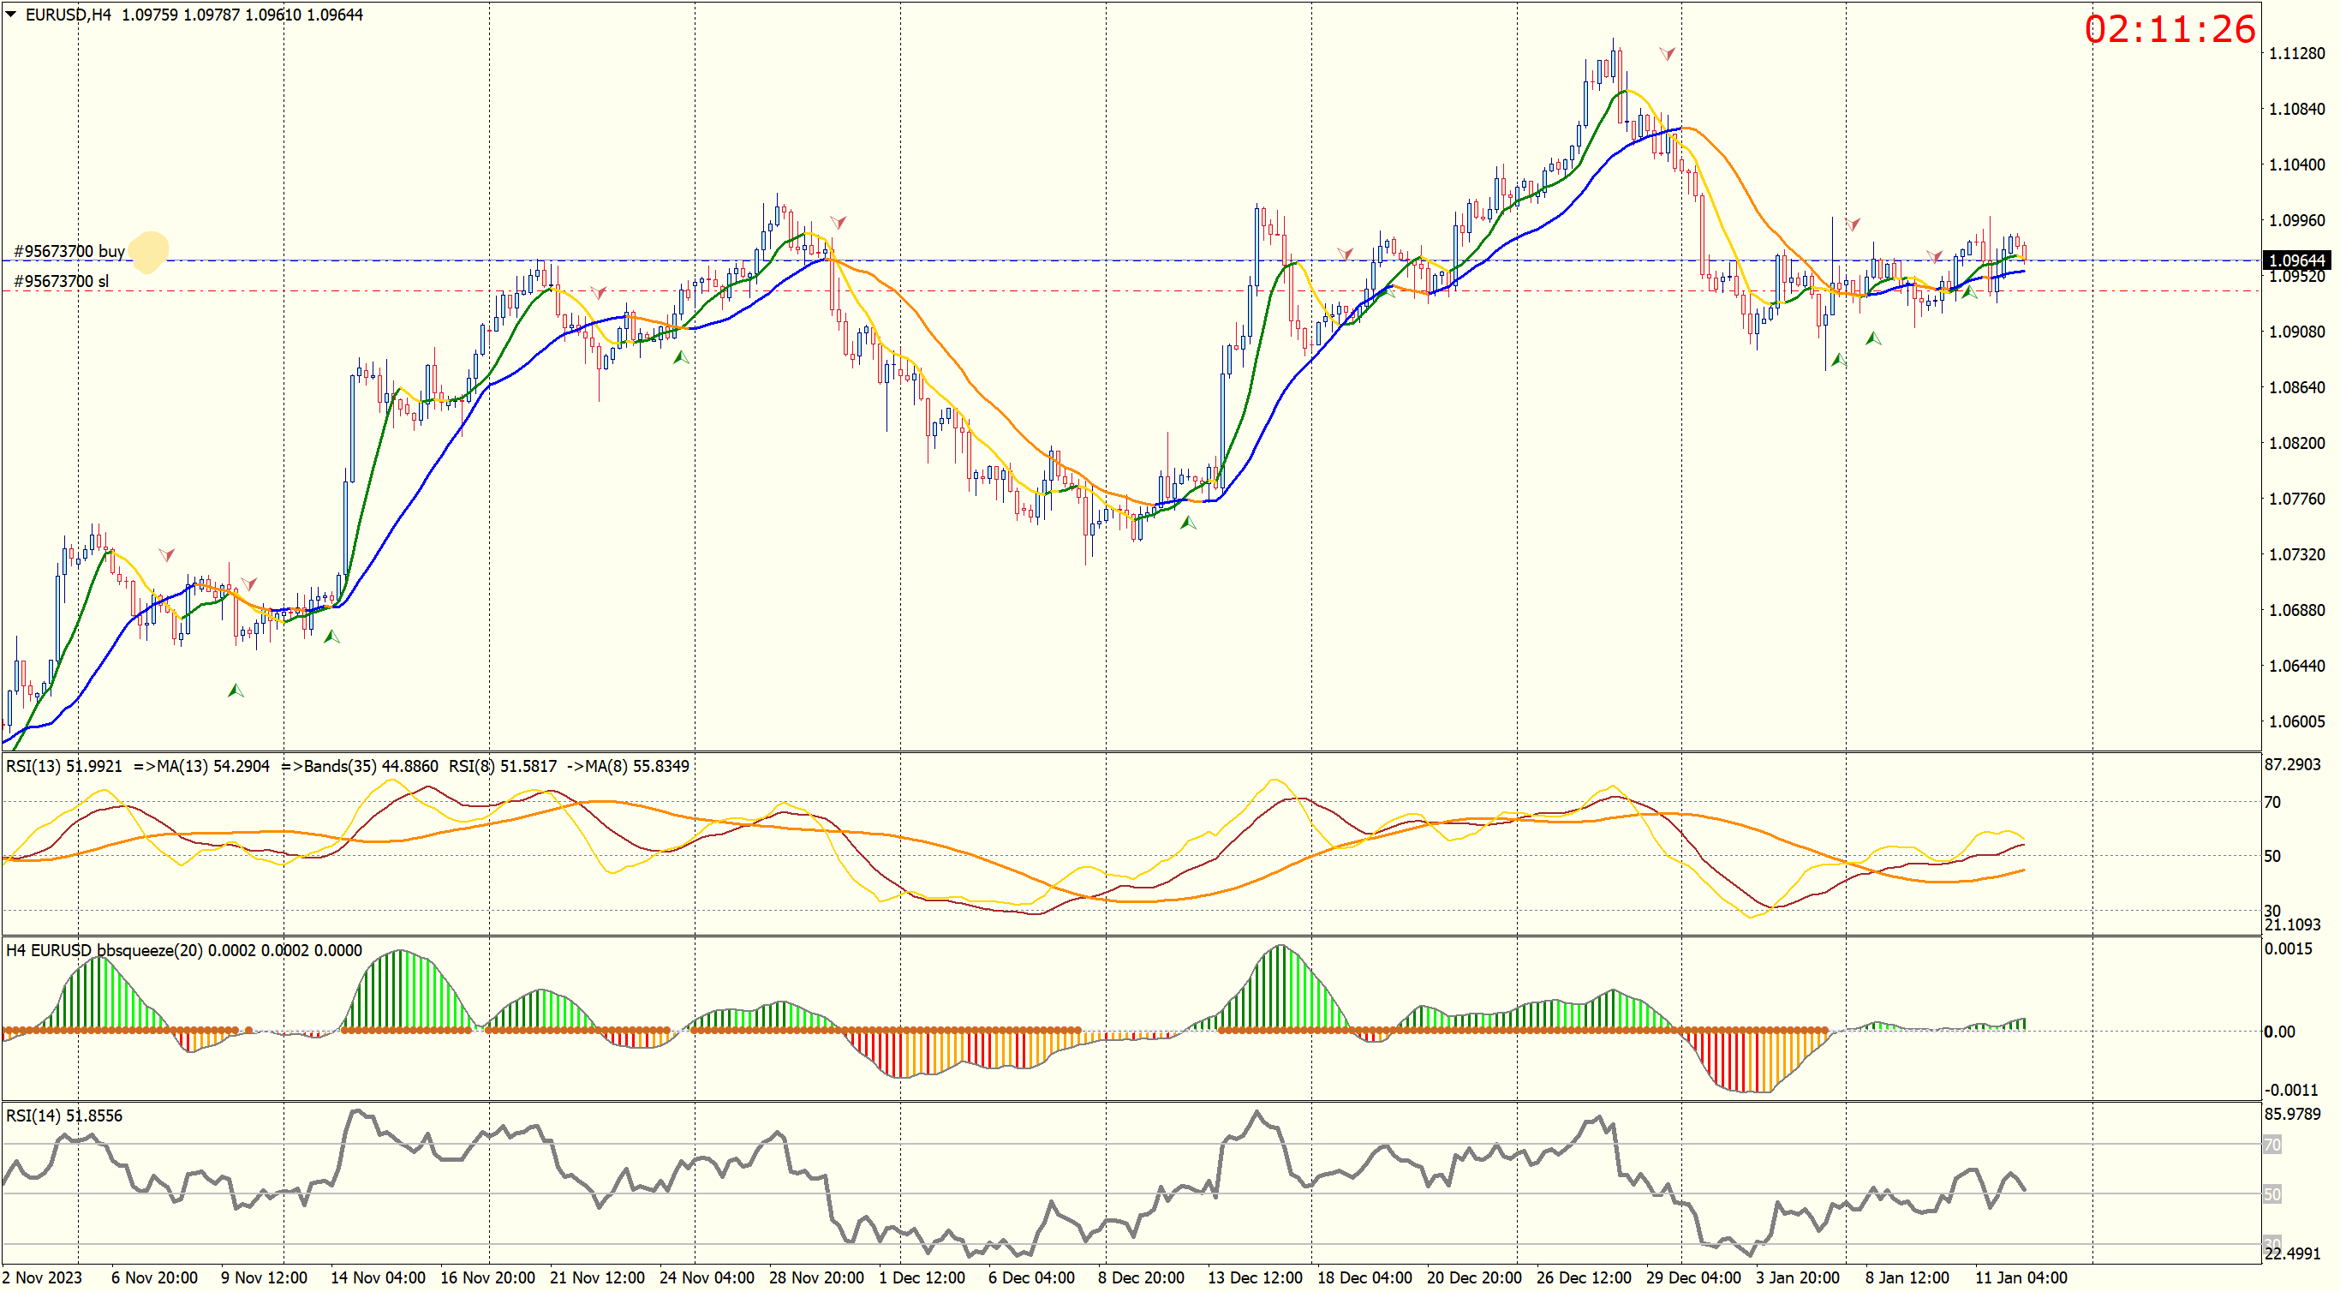Click the 13 Dec 12:00 time-axis label
The height and width of the screenshot is (1292, 2340).
tap(1255, 1277)
